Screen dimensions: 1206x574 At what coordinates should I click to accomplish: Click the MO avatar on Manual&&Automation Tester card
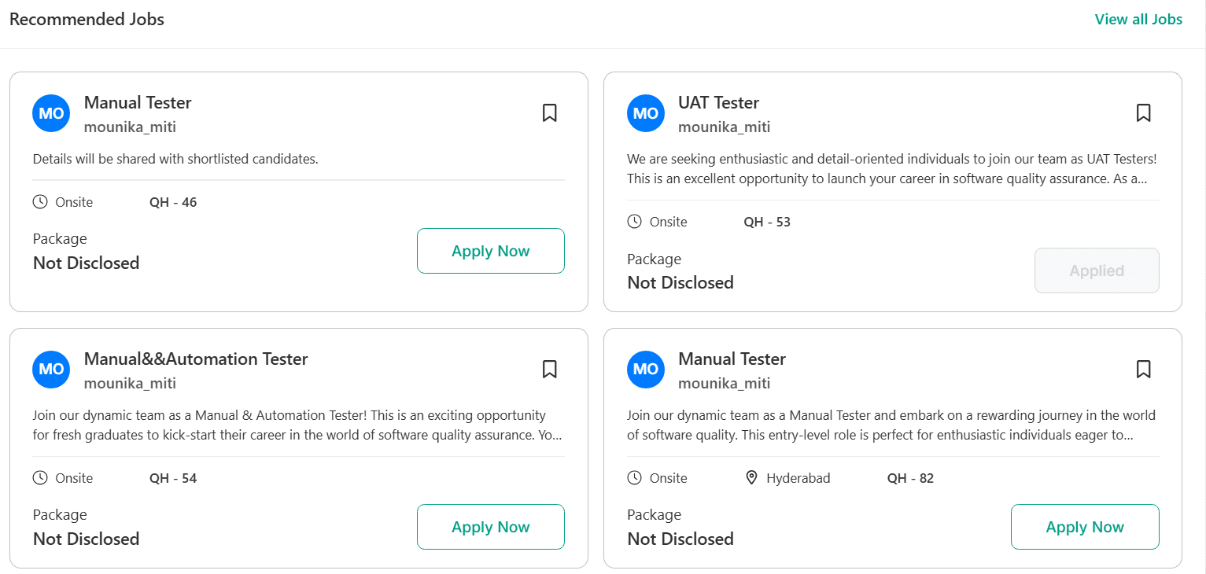click(x=50, y=370)
